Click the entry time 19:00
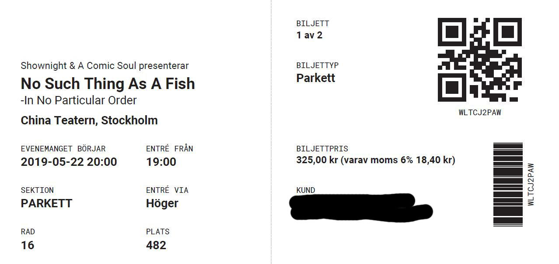This screenshot has height=264, width=559. point(161,162)
